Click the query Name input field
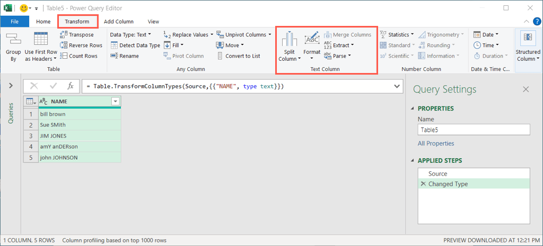This screenshot has width=543, height=246. [x=474, y=130]
